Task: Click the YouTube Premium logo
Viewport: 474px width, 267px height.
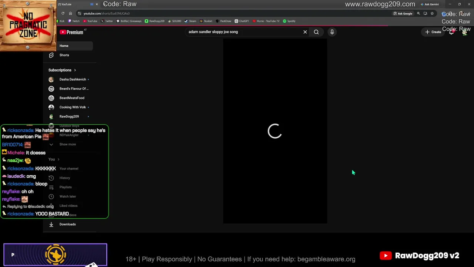Action: click(71, 32)
